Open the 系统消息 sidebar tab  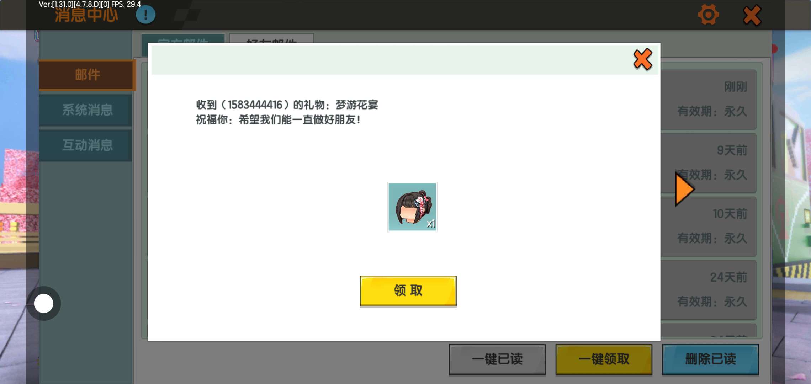click(x=87, y=110)
